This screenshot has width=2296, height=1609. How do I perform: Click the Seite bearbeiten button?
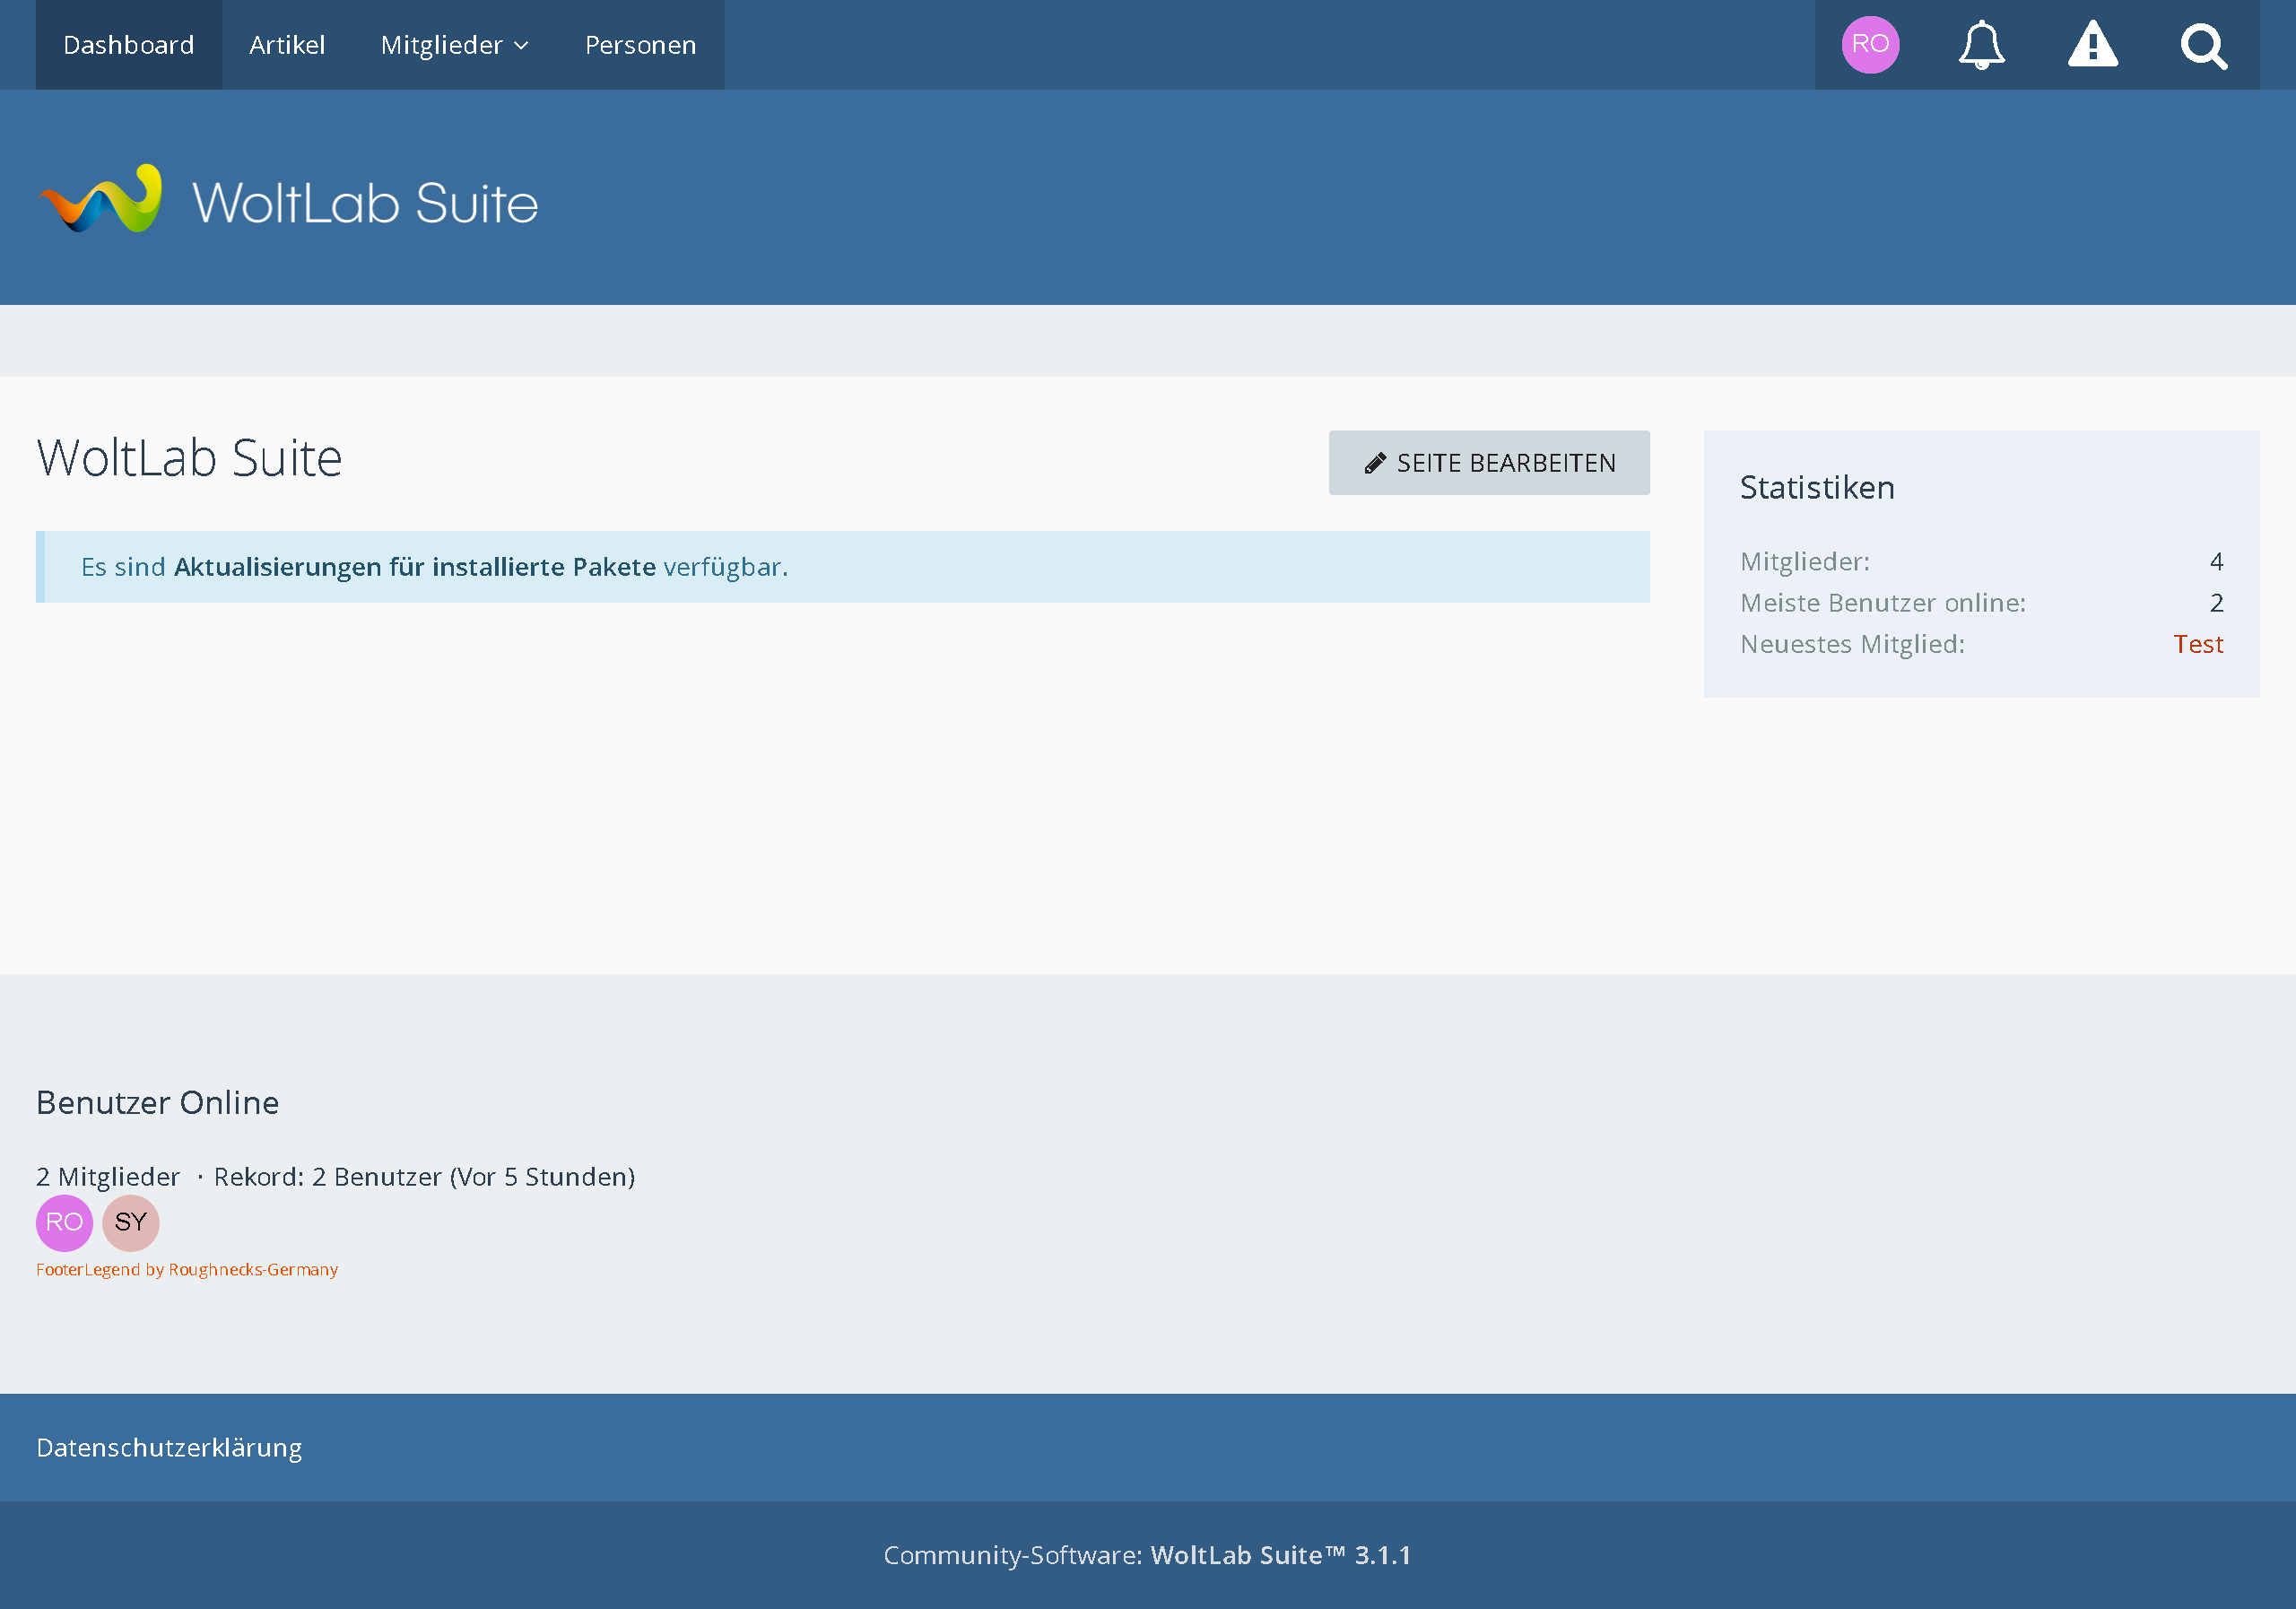[x=1489, y=463]
